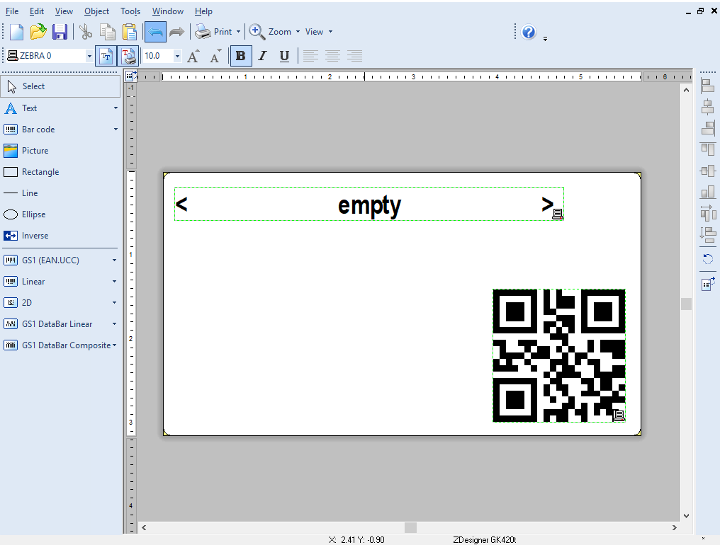Screen dimensions: 720x545
Task: Select the Inverse tool
Action: 35,236
